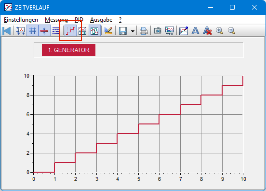
Task: Click the red 1: GENERATOR legend label
Action: coord(68,50)
